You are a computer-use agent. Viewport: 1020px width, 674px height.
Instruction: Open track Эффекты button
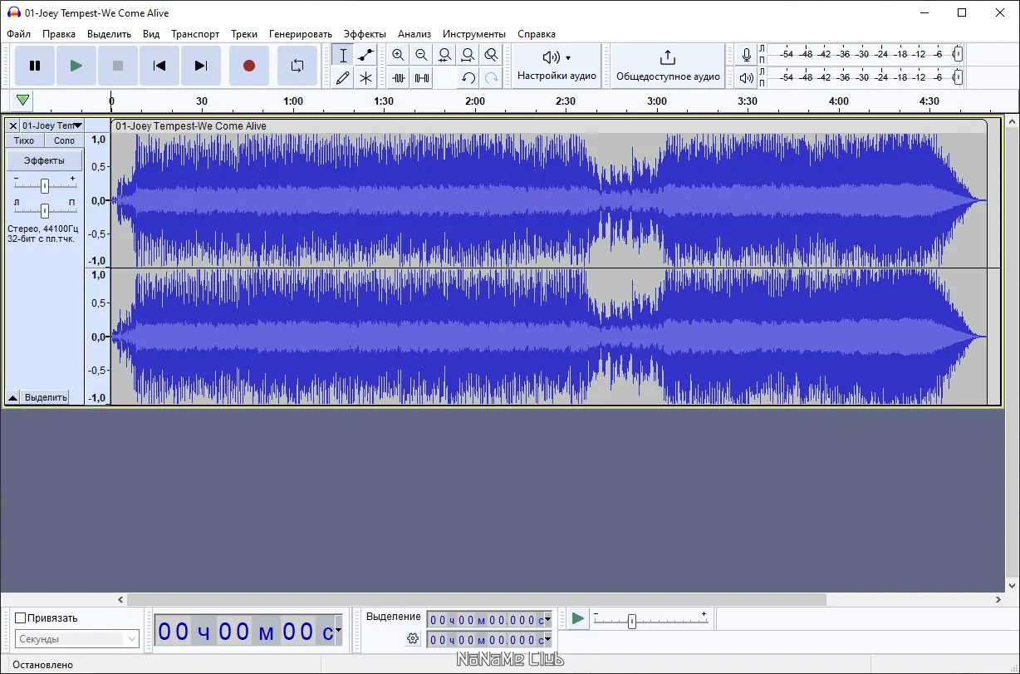[x=45, y=160]
